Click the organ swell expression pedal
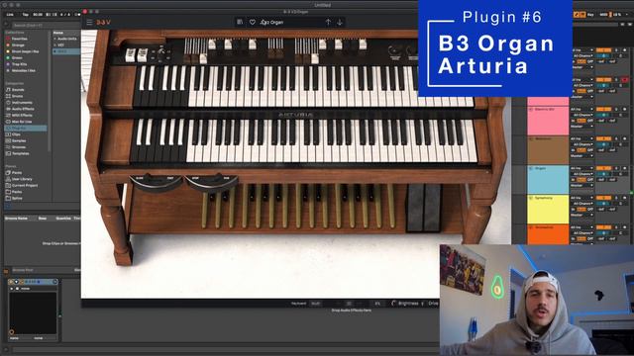The width and height of the screenshot is (634, 356). tap(423, 208)
